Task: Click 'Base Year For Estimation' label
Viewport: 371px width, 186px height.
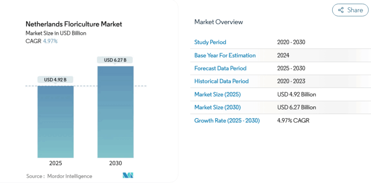Action: (x=225, y=55)
